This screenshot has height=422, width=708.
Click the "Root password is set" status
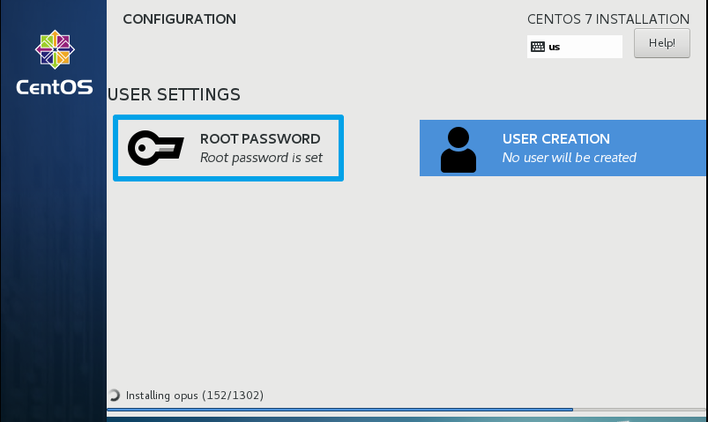click(261, 158)
